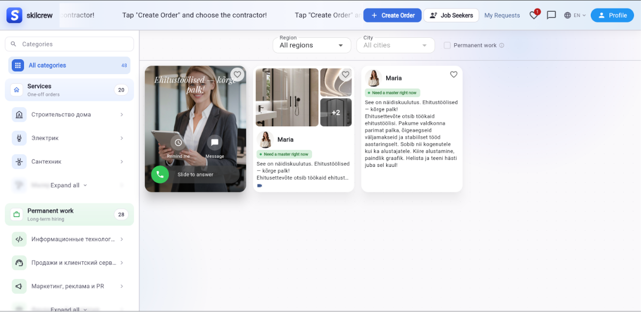Viewport: 641px width, 312px height.
Task: Open Маркетинг, реклама и PR category
Action: [x=69, y=286]
